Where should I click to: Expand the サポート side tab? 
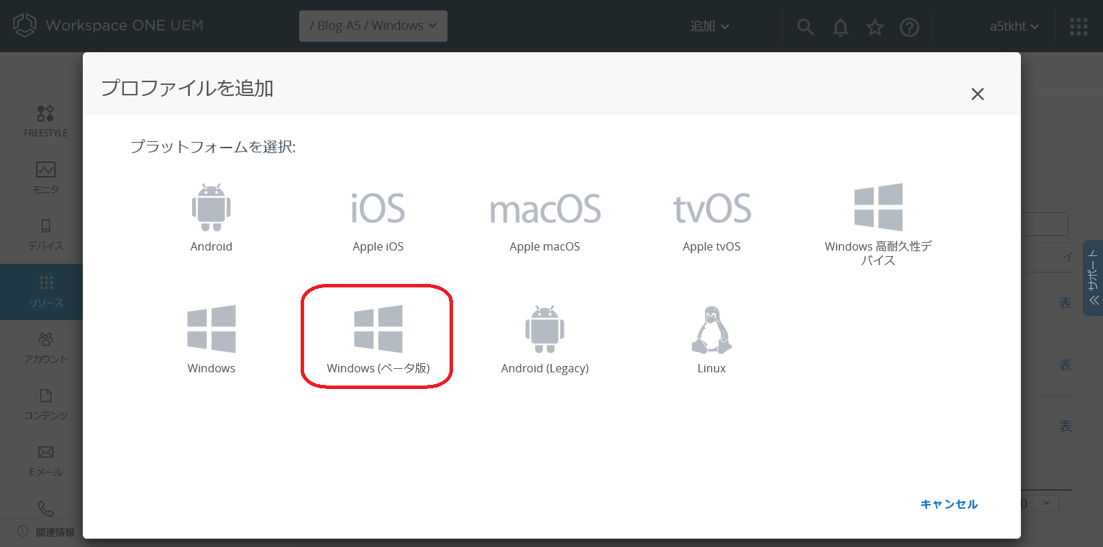tap(1093, 278)
